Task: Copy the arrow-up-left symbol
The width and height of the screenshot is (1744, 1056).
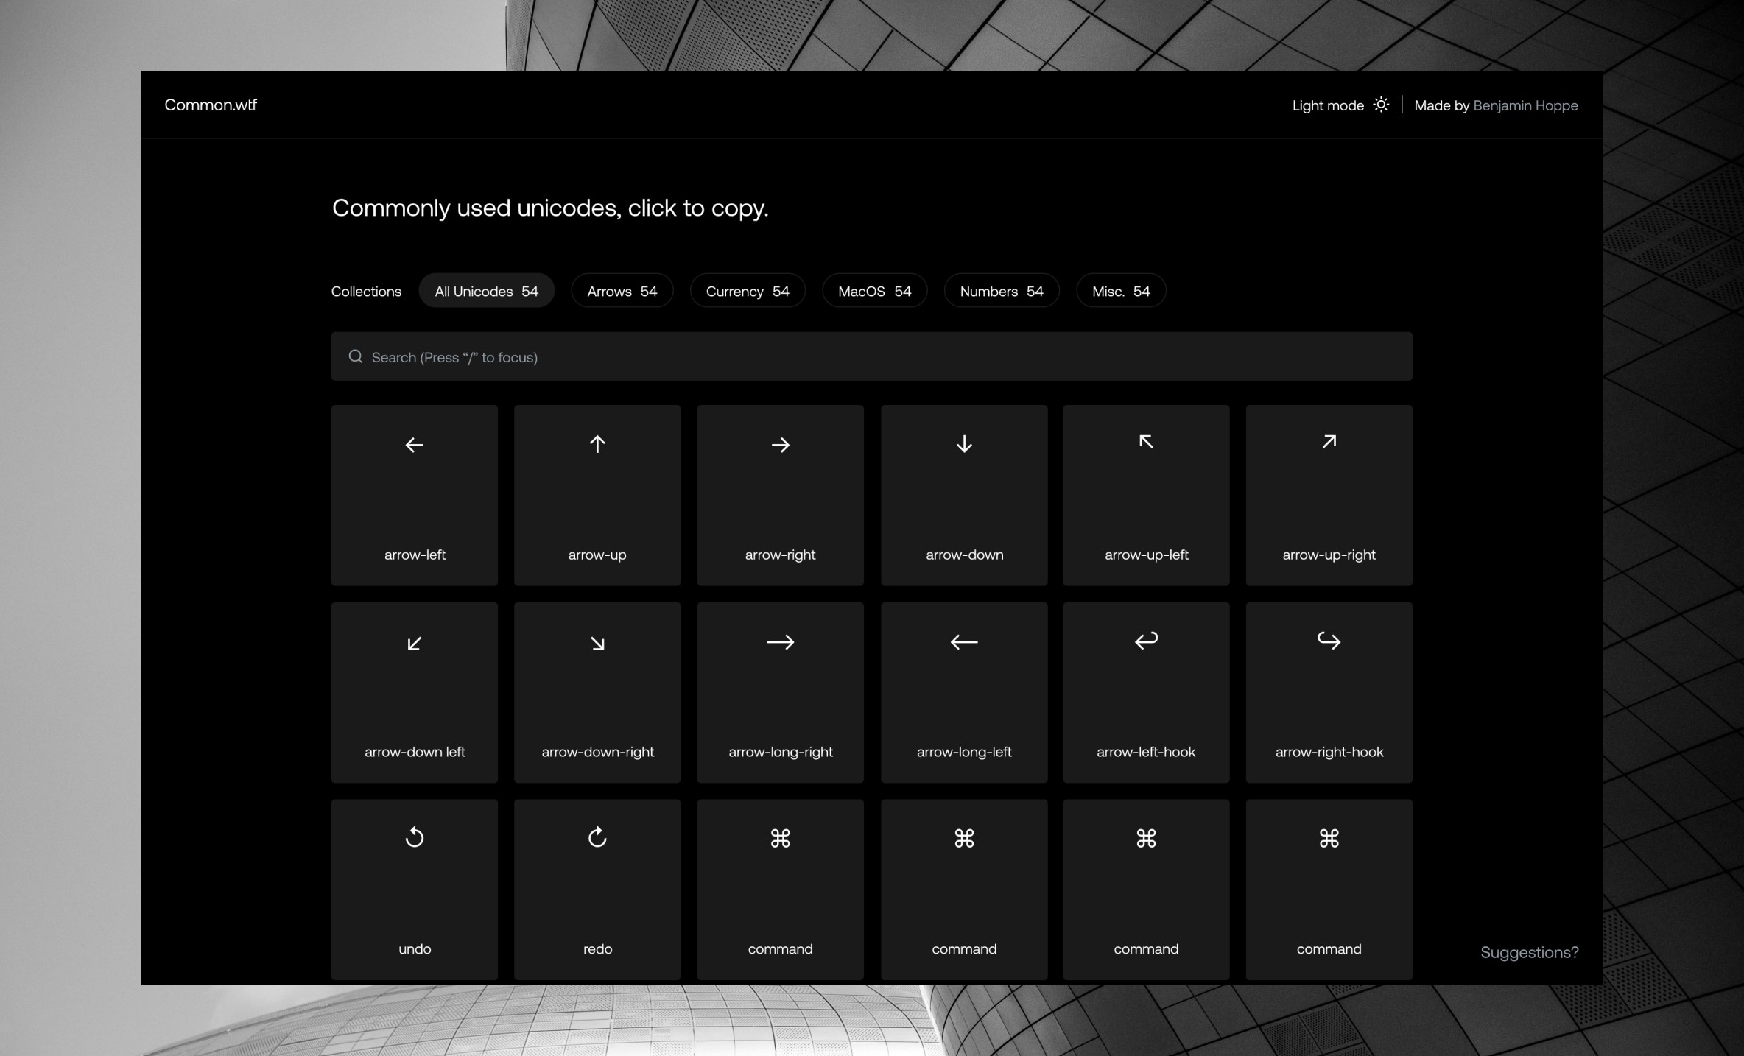Action: (1146, 495)
